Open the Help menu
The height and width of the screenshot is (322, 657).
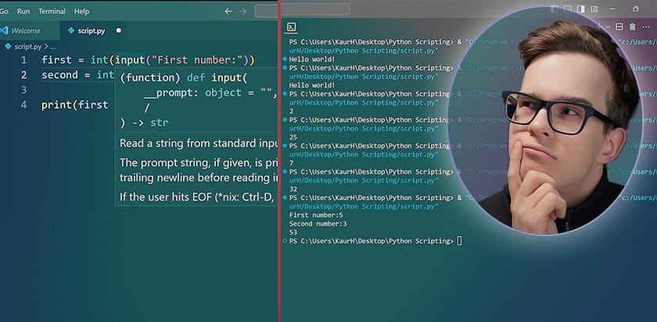click(81, 11)
